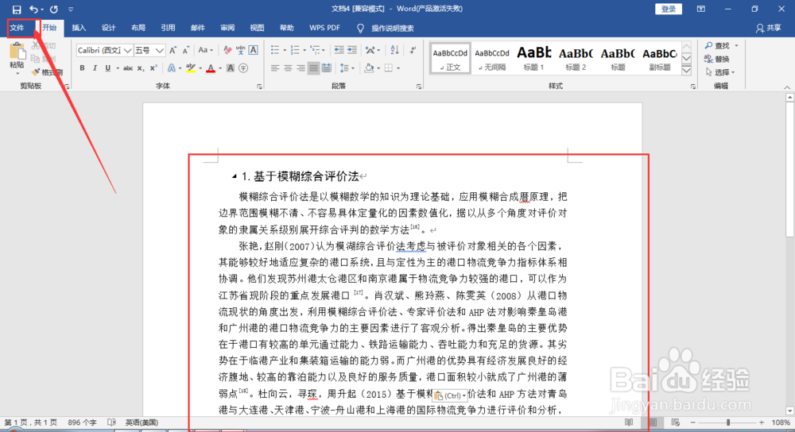795x432 pixels.
Task: Collapse heading 1. 基于模糊综合评价法
Action: 234,176
